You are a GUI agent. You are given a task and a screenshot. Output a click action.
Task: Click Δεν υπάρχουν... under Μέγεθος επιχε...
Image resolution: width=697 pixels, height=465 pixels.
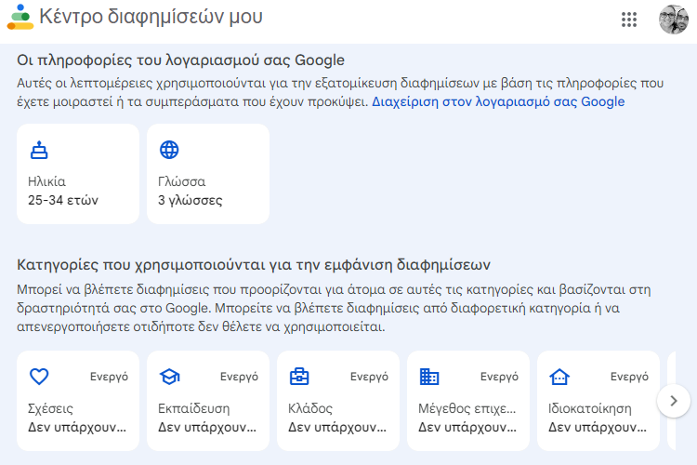(x=467, y=428)
